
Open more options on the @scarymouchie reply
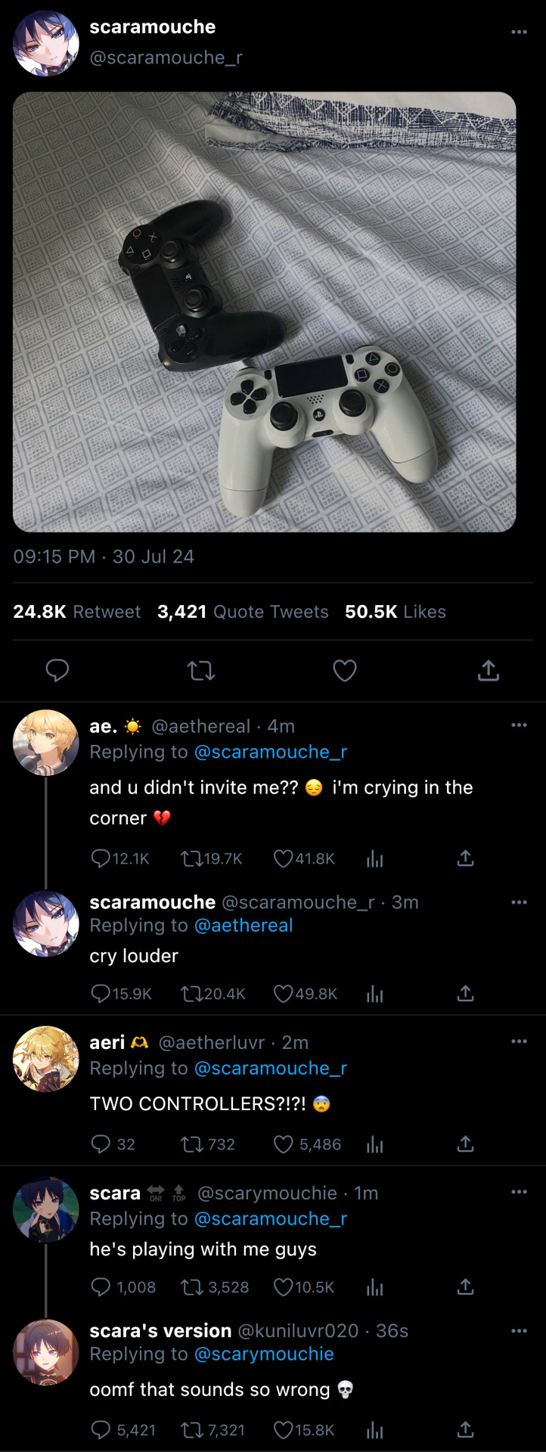point(519,1192)
